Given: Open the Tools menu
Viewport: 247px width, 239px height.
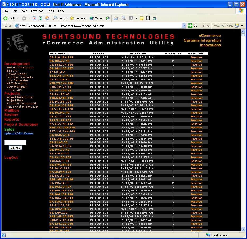Looking at the screenshot, I should [50, 11].
